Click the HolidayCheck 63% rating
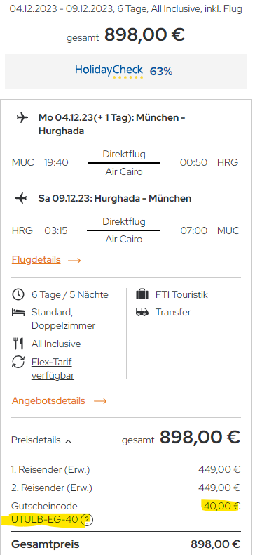The height and width of the screenshot is (555, 255). click(161, 72)
